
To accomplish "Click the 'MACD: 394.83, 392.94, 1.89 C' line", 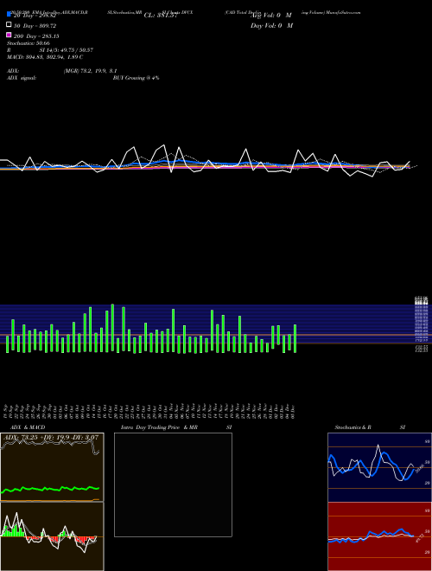I will [45, 57].
